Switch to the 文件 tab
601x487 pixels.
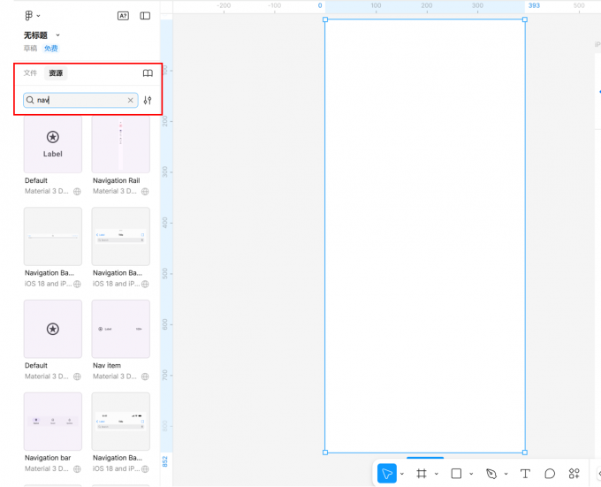point(30,72)
